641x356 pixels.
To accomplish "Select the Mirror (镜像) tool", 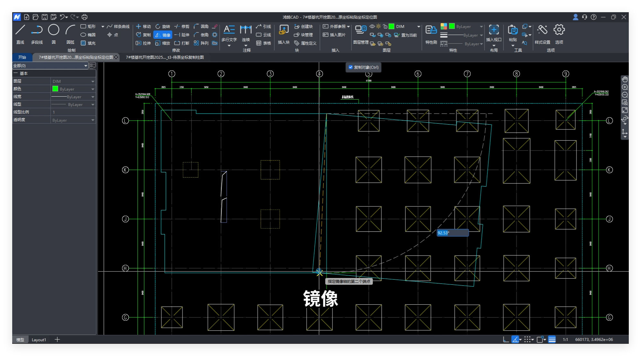I will (163, 35).
